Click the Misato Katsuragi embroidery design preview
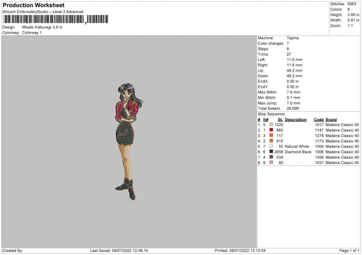The width and height of the screenshot is (362, 255). pos(129,141)
